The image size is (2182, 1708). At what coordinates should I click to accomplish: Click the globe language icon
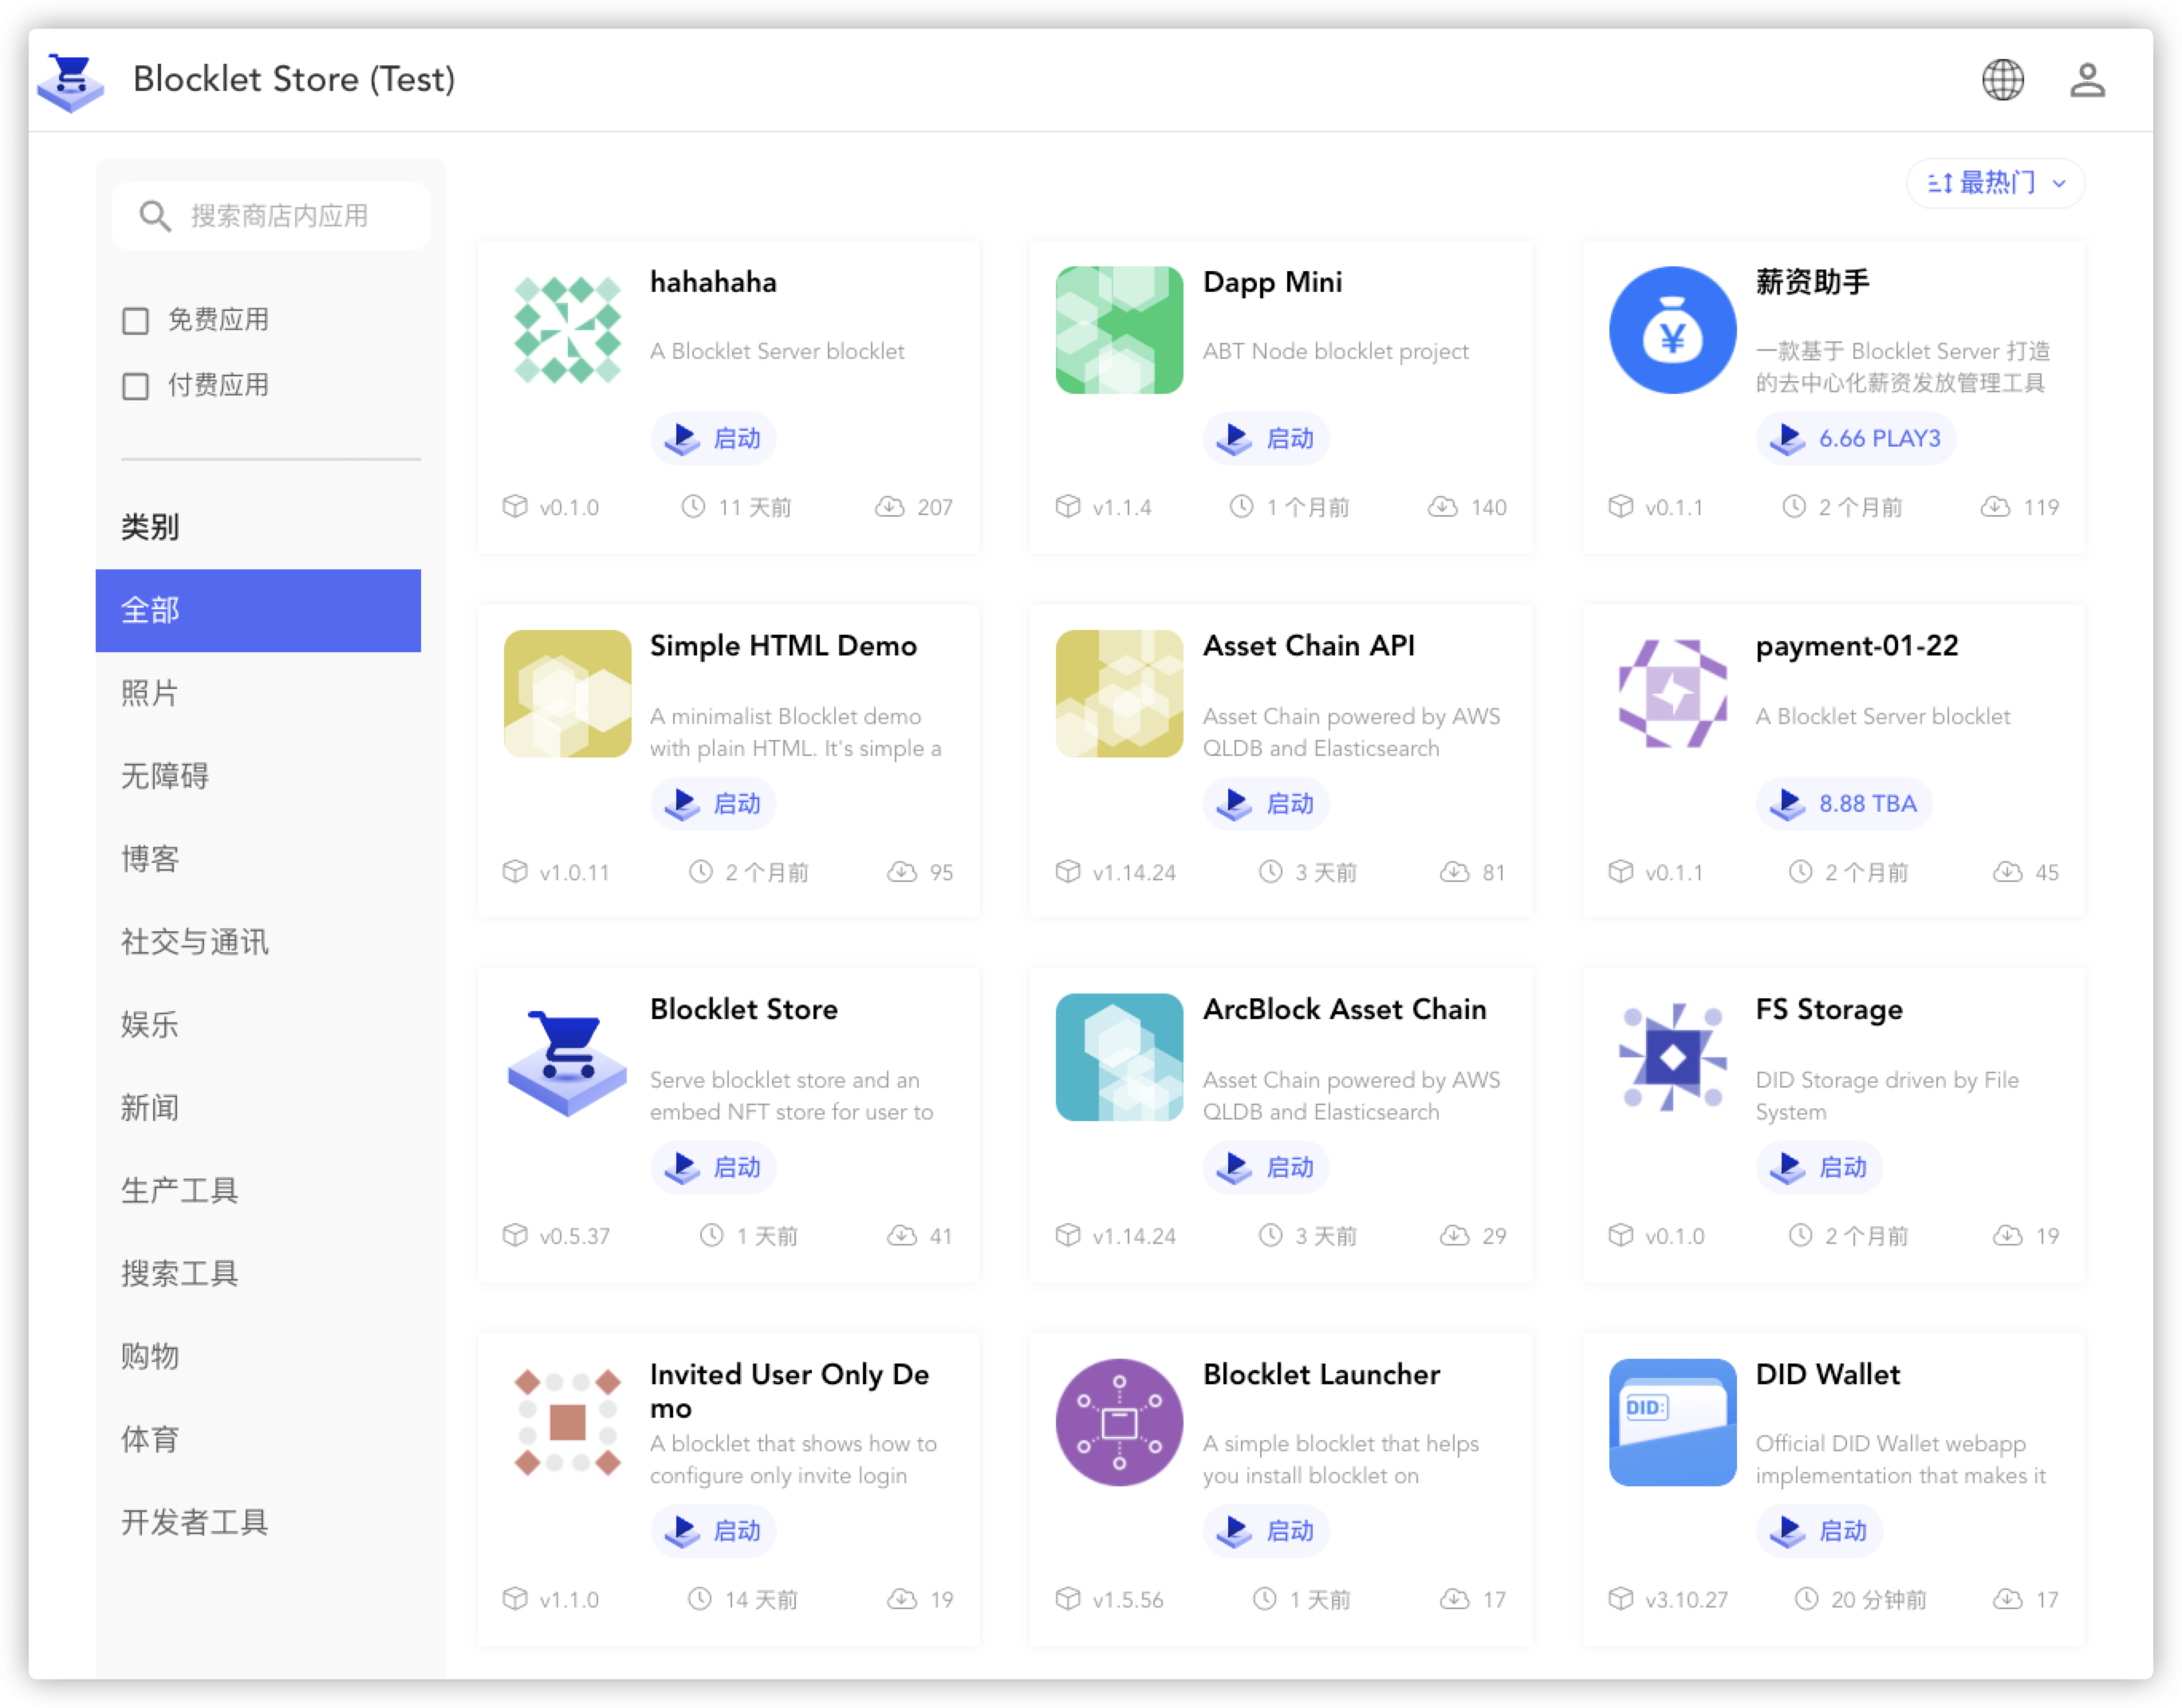point(2002,80)
